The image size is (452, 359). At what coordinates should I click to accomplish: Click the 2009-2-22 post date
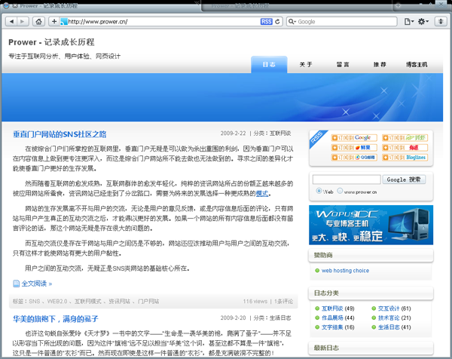point(234,133)
